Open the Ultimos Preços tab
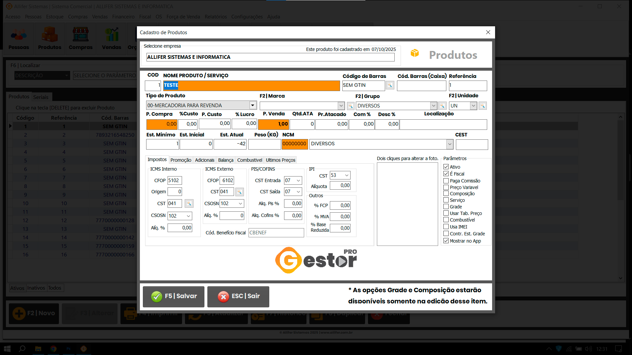Image resolution: width=632 pixels, height=355 pixels. 280,160
